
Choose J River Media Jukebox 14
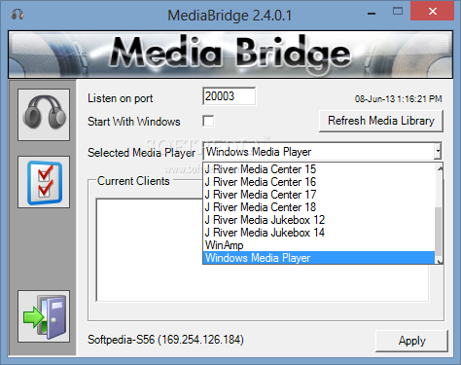(319, 233)
